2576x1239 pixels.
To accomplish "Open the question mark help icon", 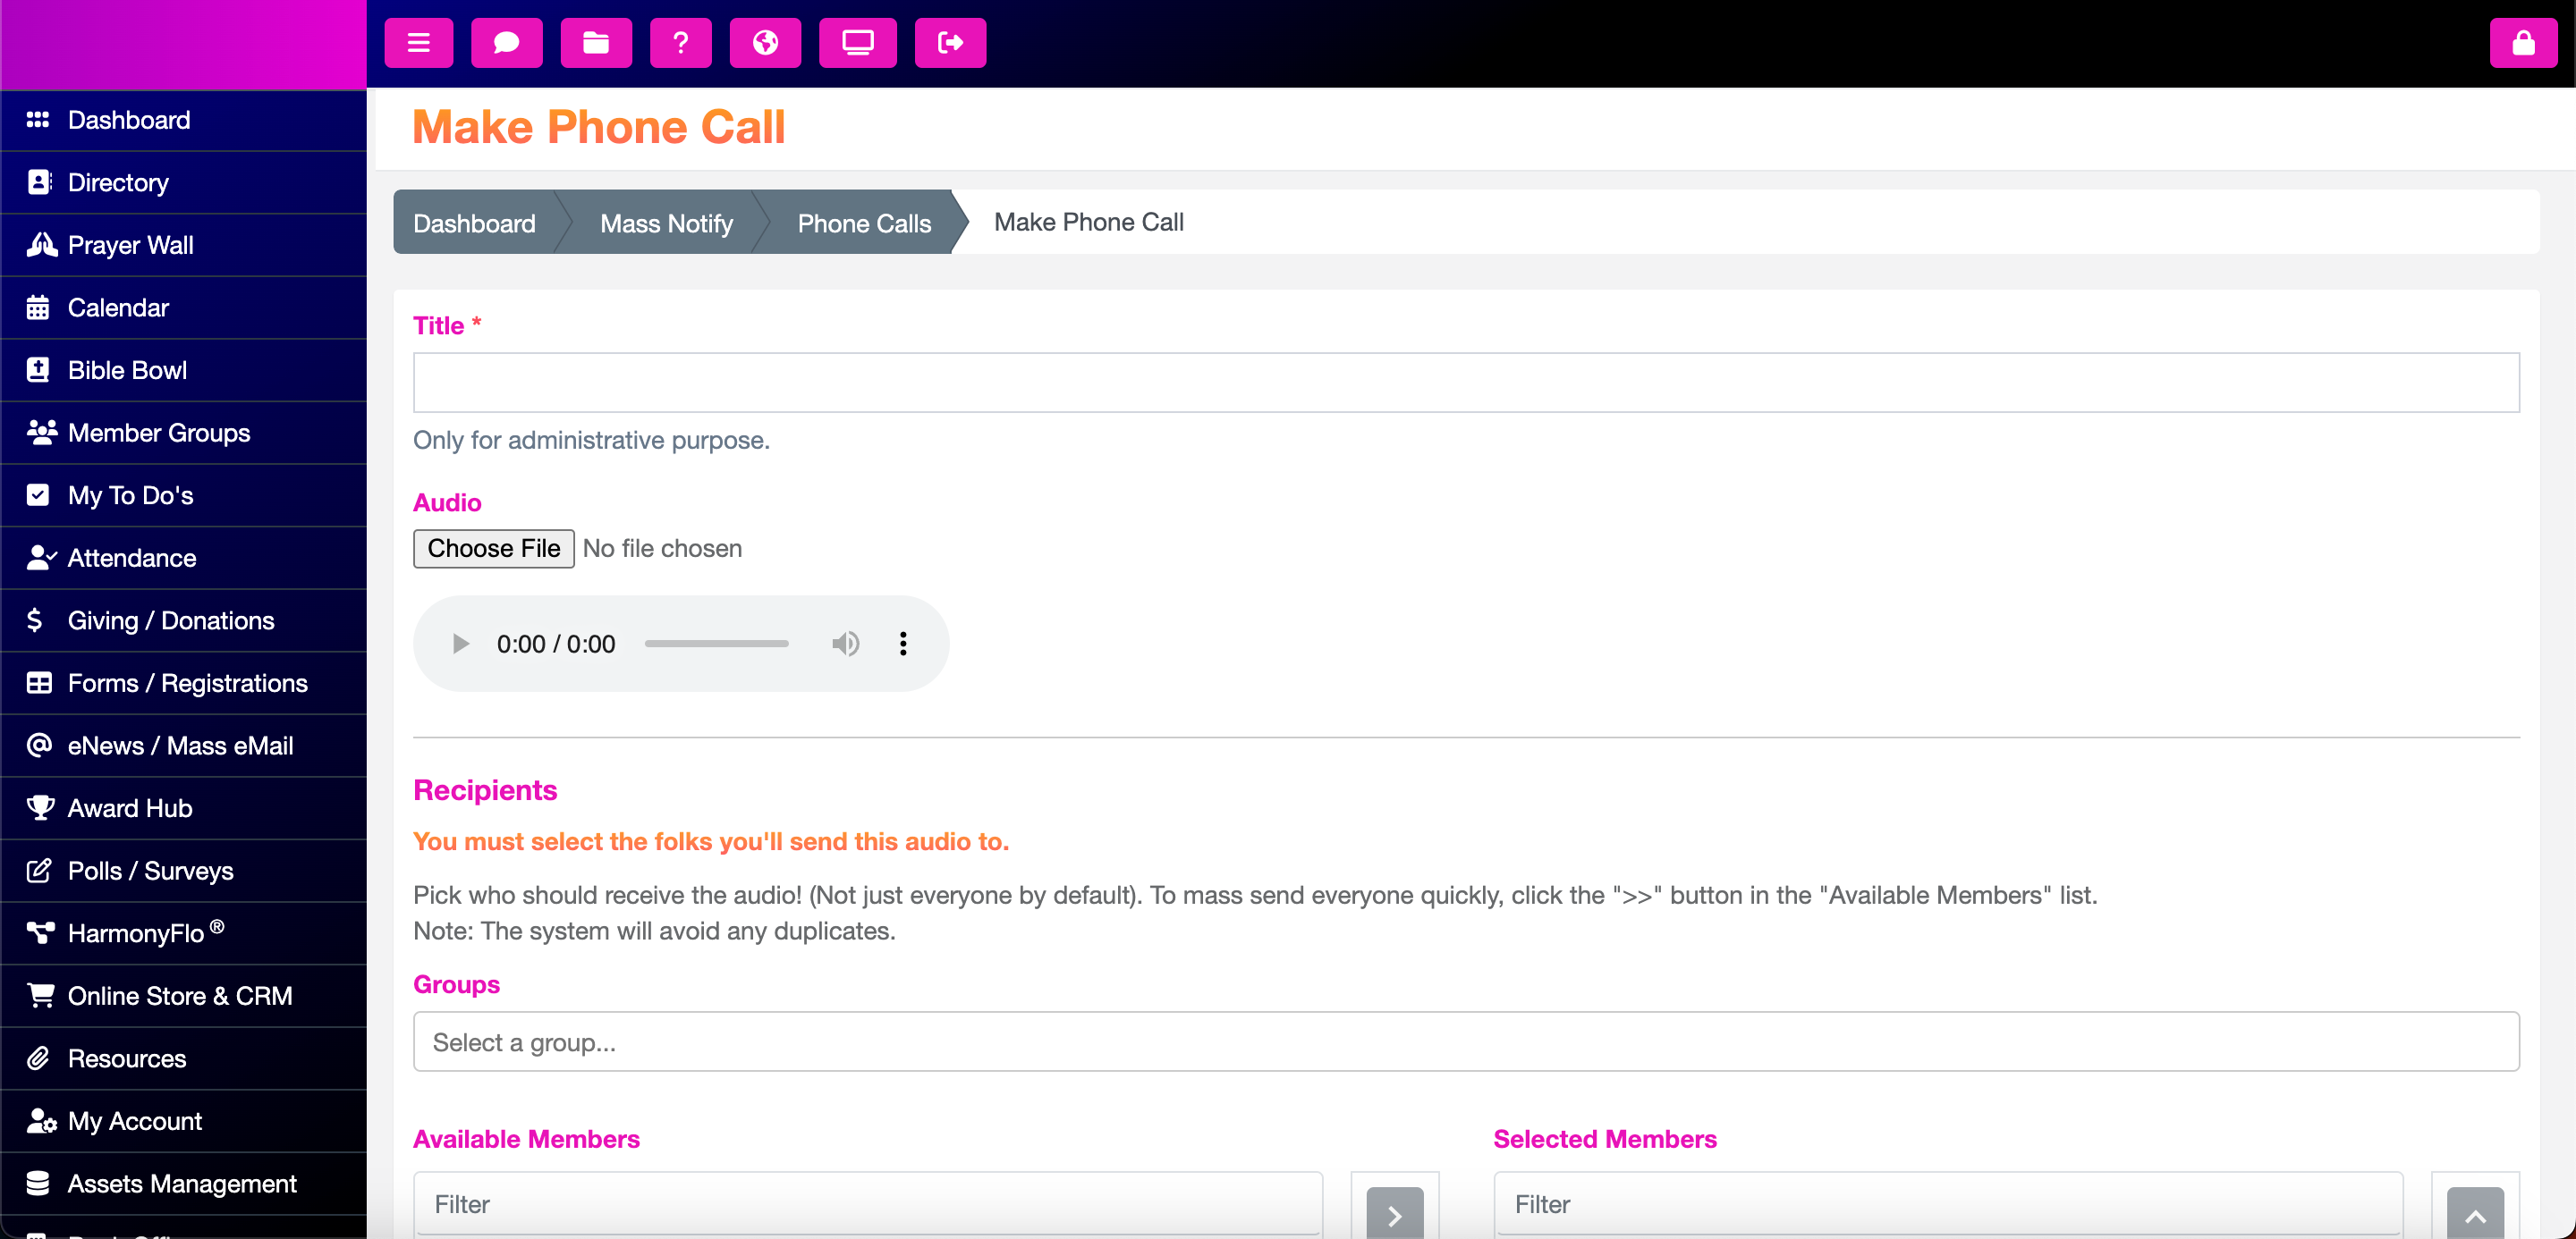I will (680, 43).
